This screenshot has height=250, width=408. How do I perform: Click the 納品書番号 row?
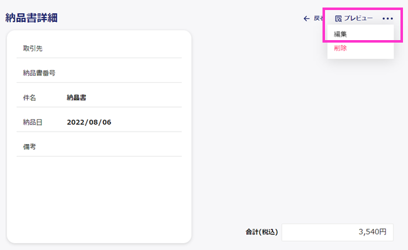(99, 73)
